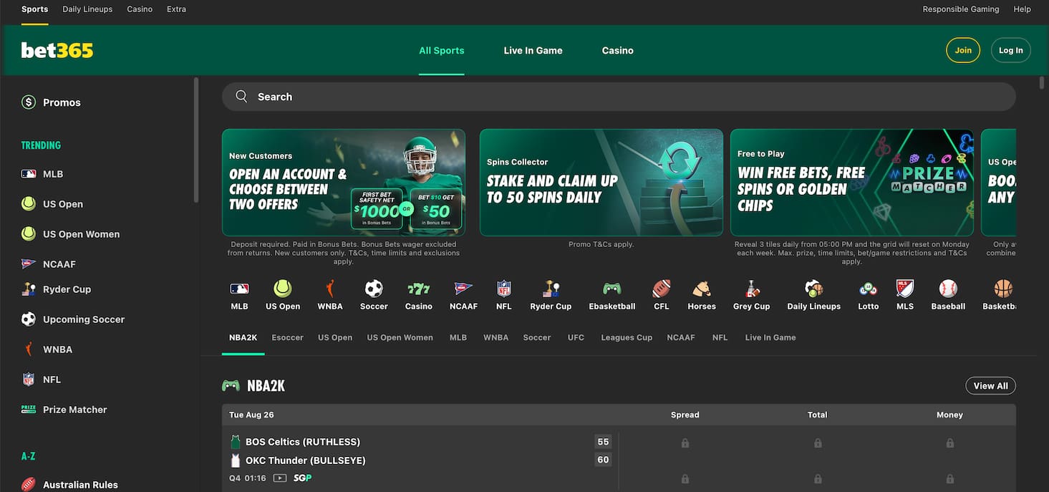Click the MLS crest icon
This screenshot has height=492, width=1049.
[x=905, y=289]
